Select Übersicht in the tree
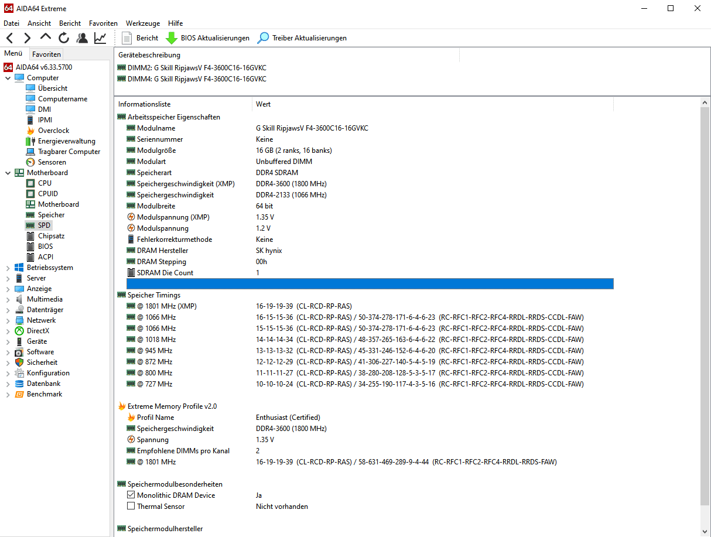The width and height of the screenshot is (711, 537). [52, 88]
